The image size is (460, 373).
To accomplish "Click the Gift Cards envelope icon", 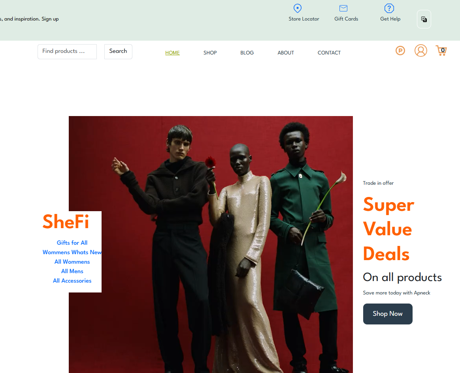I will (343, 8).
